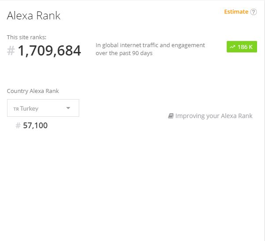The height and width of the screenshot is (241, 265).
Task: Click the global internet traffic description line
Action: click(150, 45)
